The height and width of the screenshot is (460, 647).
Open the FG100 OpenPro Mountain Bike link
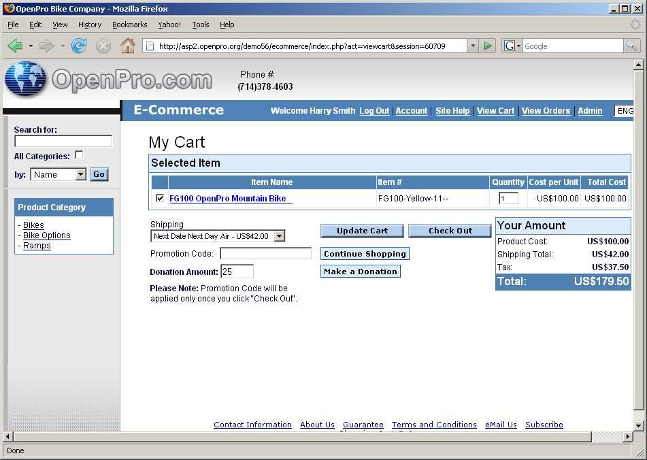pyautogui.click(x=230, y=199)
